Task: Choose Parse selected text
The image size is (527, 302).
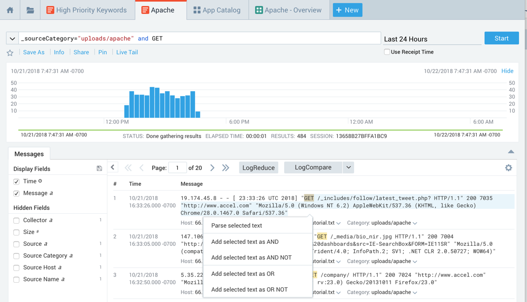Action: pos(236,226)
